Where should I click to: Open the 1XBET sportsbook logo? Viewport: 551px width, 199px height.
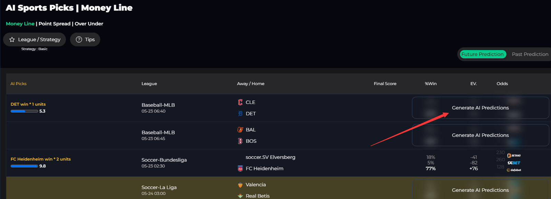click(514, 163)
